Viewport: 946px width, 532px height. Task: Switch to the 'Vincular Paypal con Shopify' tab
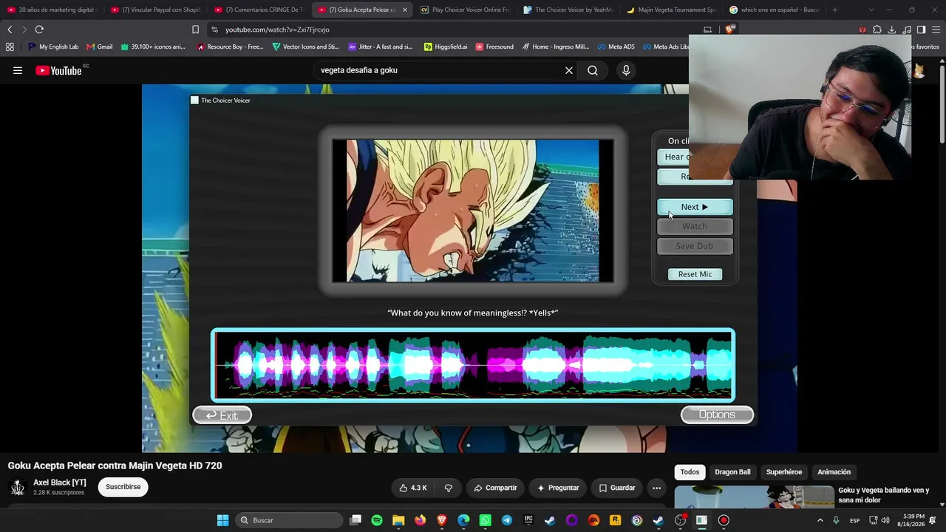[x=154, y=10]
